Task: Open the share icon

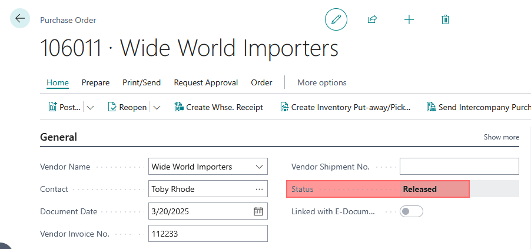Action: (372, 19)
